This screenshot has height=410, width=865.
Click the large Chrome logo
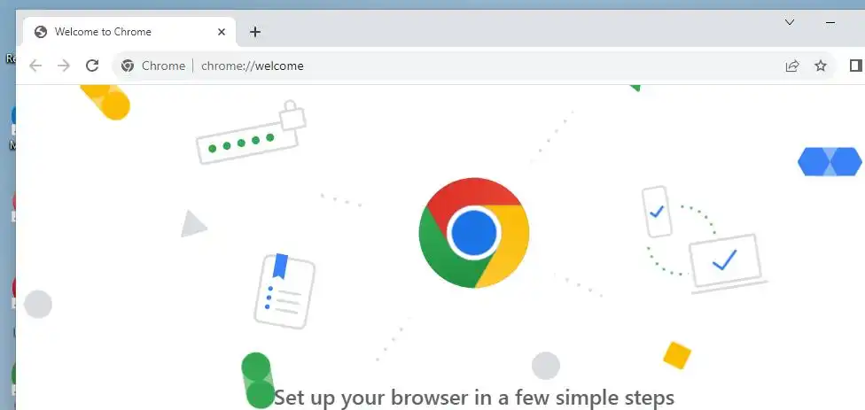[474, 233]
